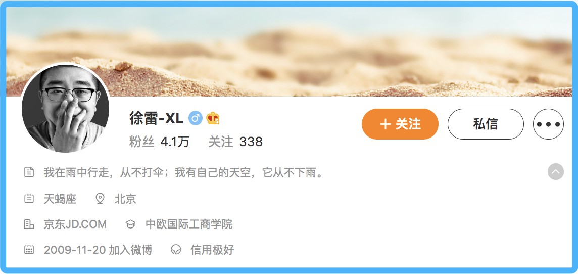Click the company building icon near 京东JD.COM
This screenshot has width=578, height=274.
point(29,224)
